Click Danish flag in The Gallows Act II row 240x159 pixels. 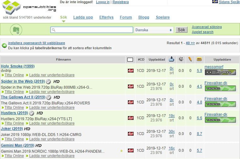point(131,102)
